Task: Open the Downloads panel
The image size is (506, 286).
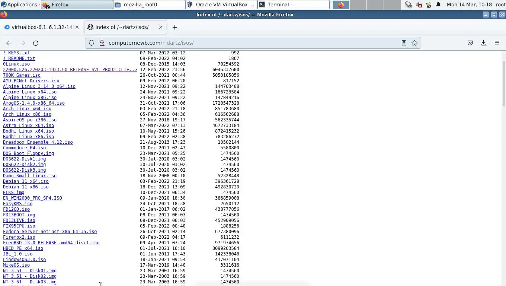Action: [484, 43]
